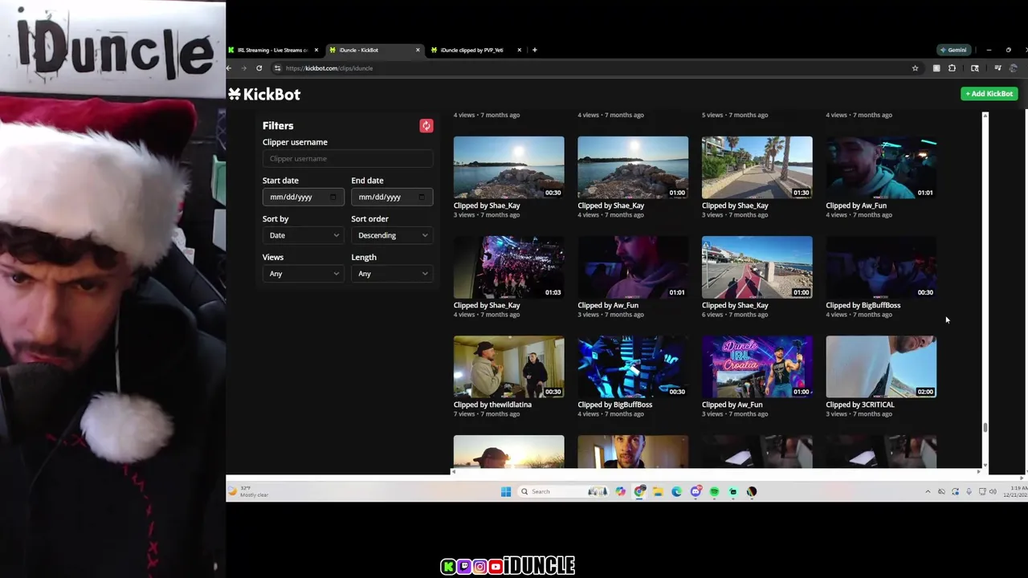Click the red reset filters icon

(x=426, y=125)
